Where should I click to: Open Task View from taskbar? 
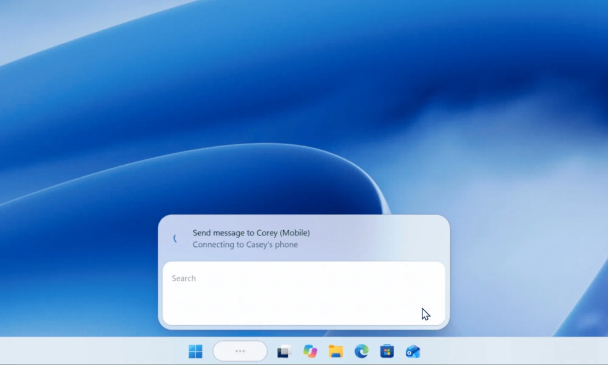284,351
